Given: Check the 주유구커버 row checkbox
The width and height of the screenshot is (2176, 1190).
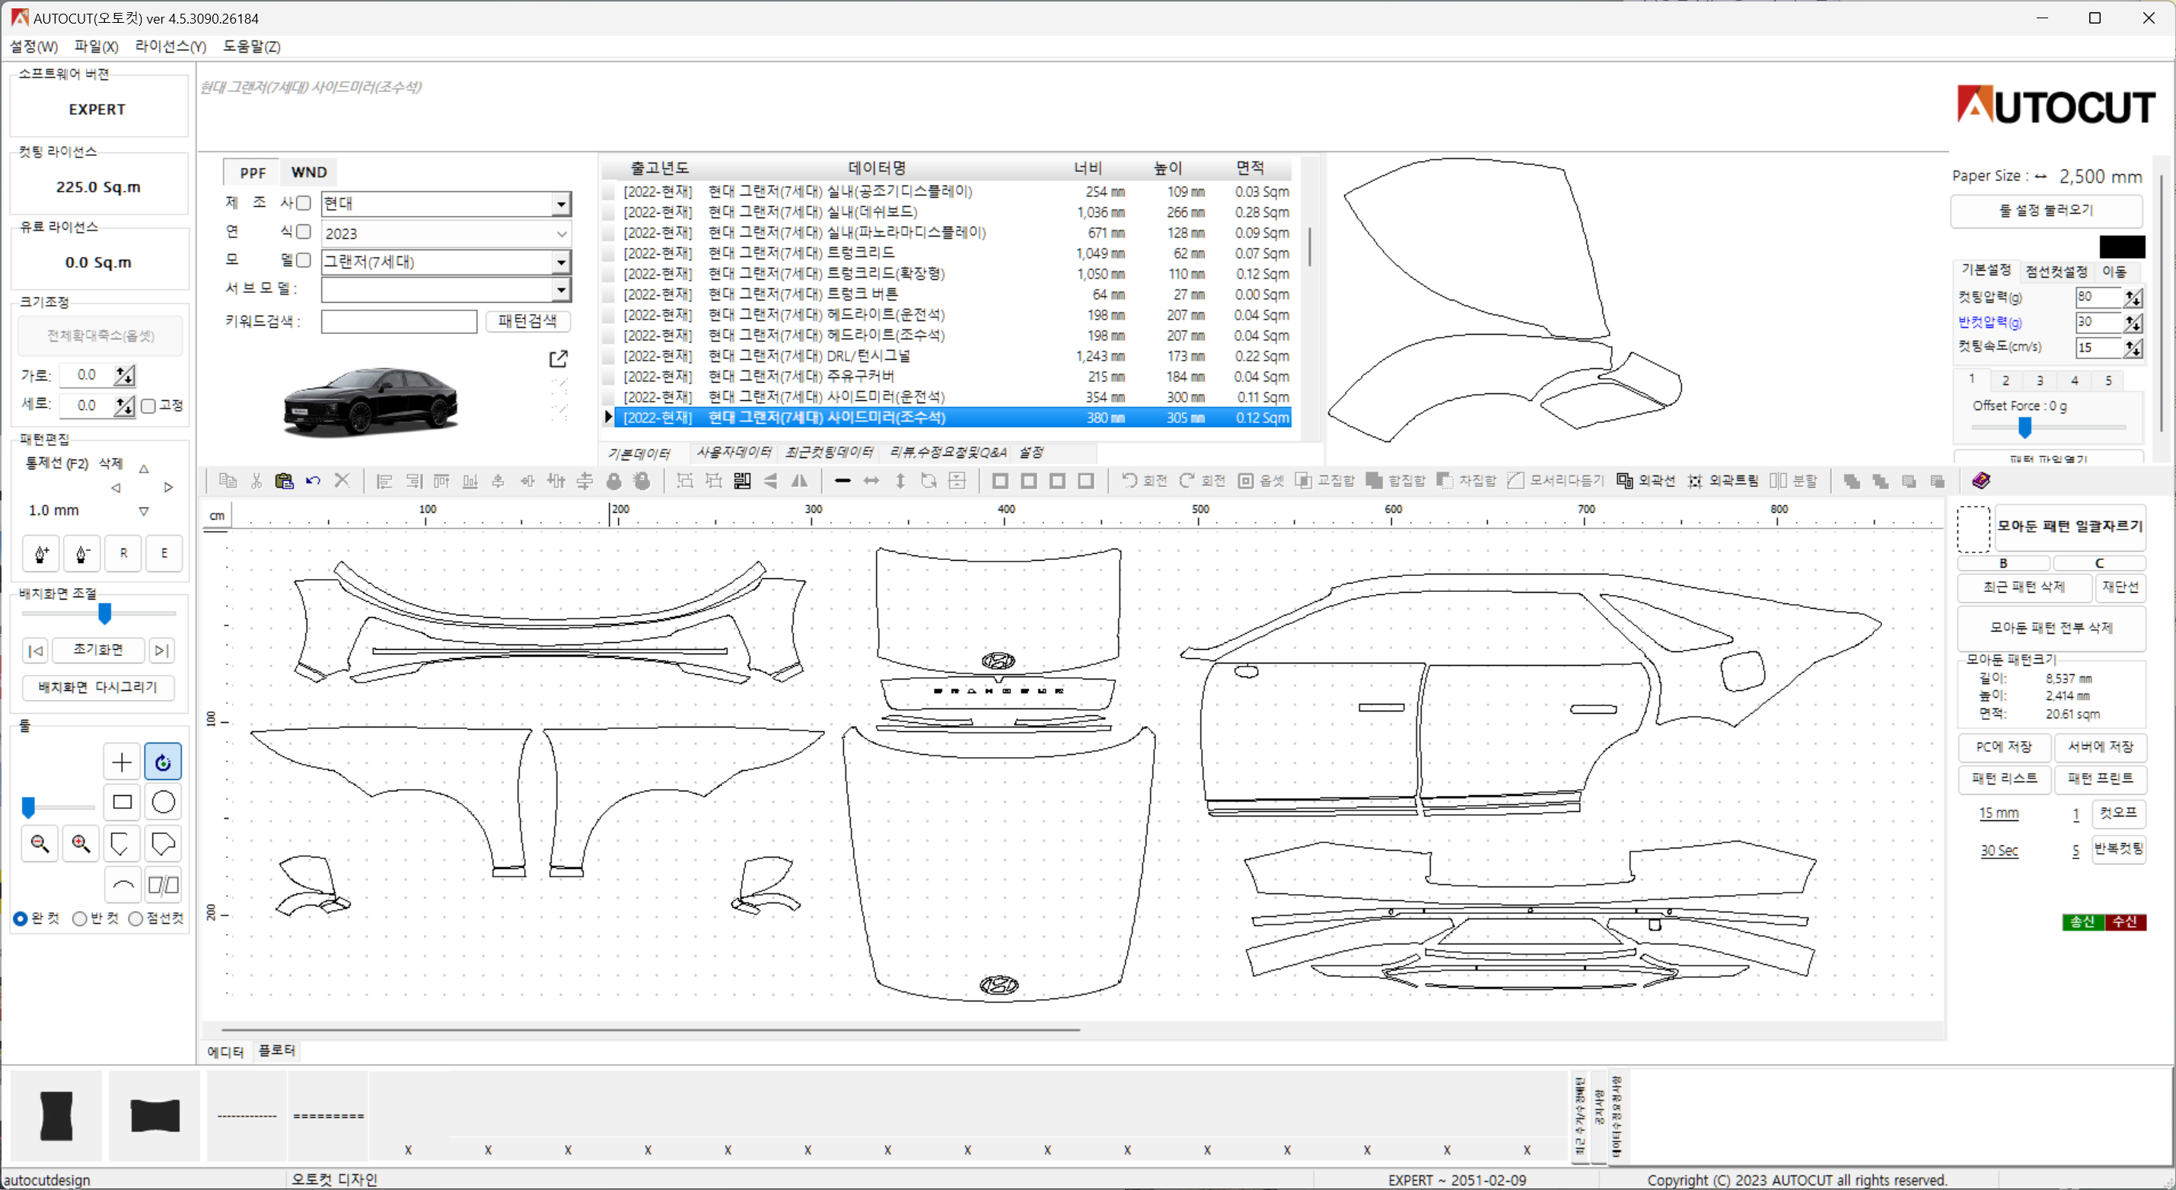Looking at the screenshot, I should click(x=608, y=377).
